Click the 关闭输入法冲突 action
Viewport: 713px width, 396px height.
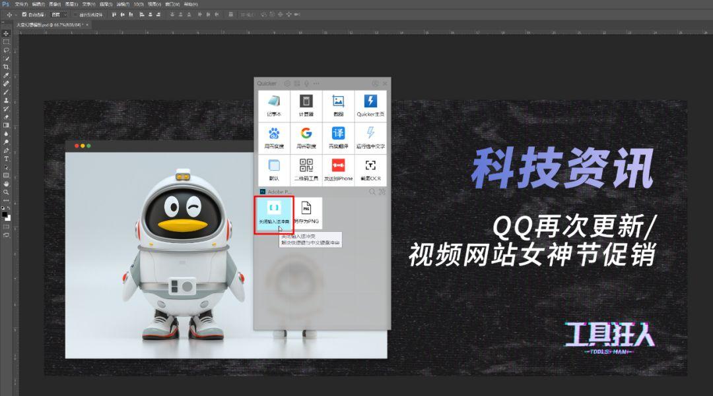click(274, 213)
